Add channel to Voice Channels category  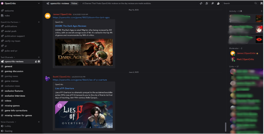[39, 122]
